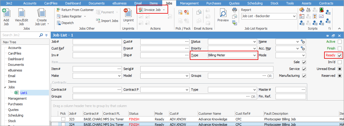
Task: Click Invoice Job
Action: [x=150, y=10]
